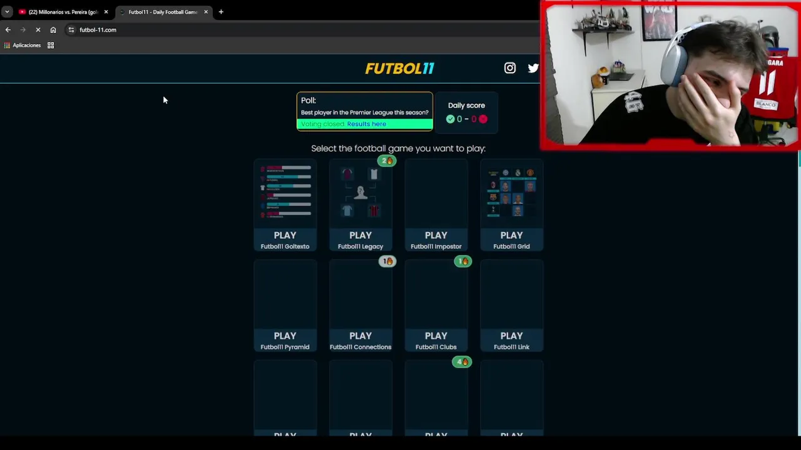This screenshot has width=801, height=450.
Task: Click the green correct-score check icon
Action: pos(451,119)
